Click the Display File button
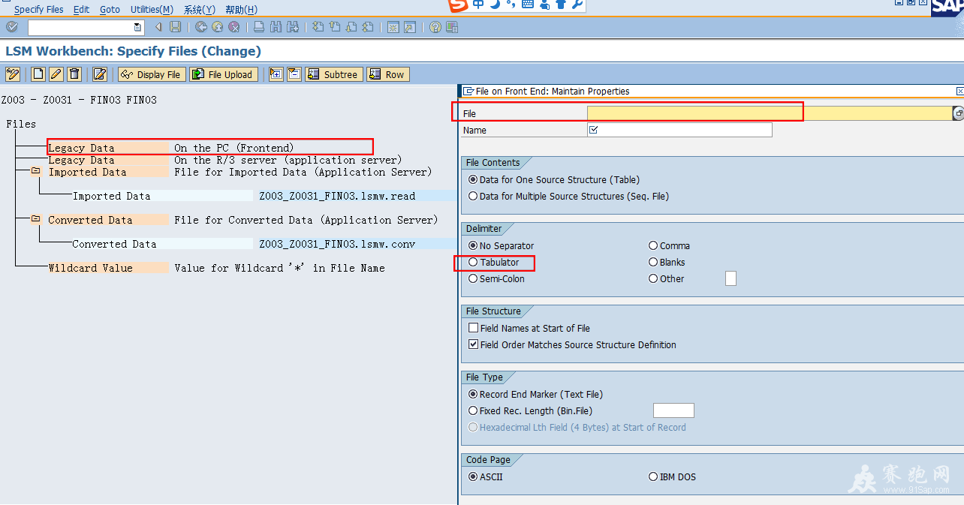This screenshot has width=964, height=505. 152,74
